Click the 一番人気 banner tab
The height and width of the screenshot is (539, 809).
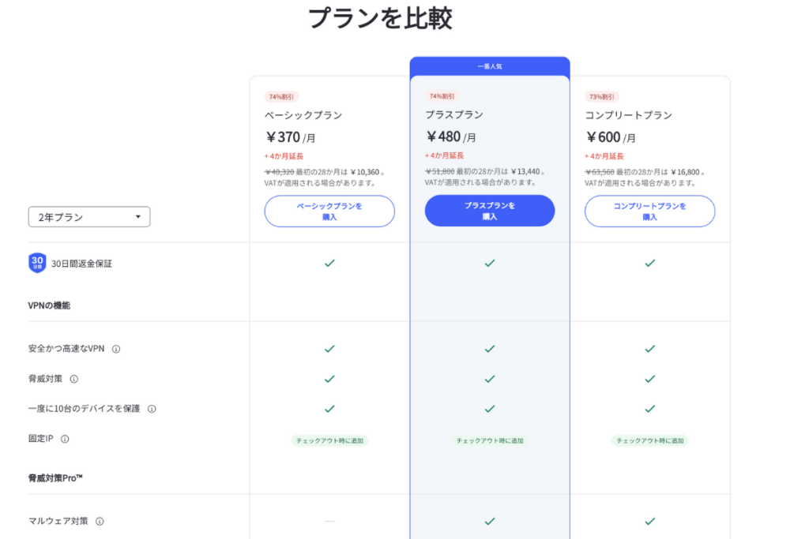click(x=490, y=66)
